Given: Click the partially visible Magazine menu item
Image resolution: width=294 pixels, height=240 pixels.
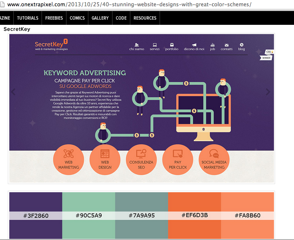Looking at the screenshot, I should tap(5, 18).
